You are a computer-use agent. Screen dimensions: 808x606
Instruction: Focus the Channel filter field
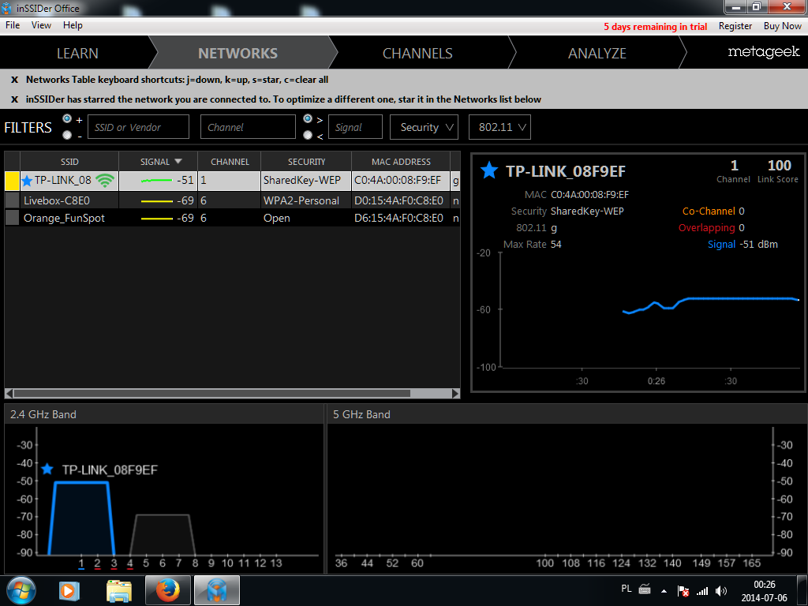click(248, 127)
